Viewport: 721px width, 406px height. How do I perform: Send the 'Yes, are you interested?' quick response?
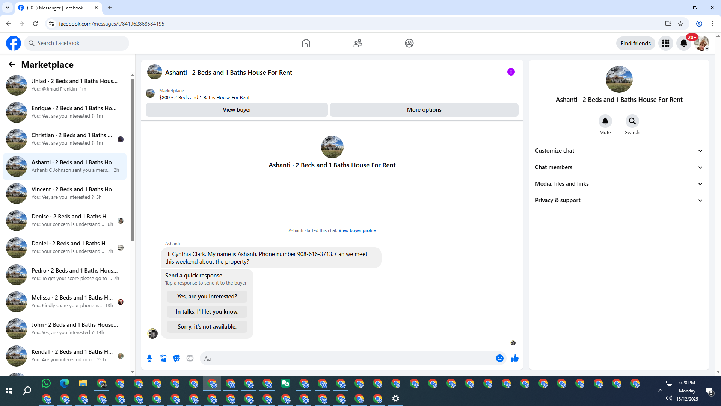click(x=207, y=297)
